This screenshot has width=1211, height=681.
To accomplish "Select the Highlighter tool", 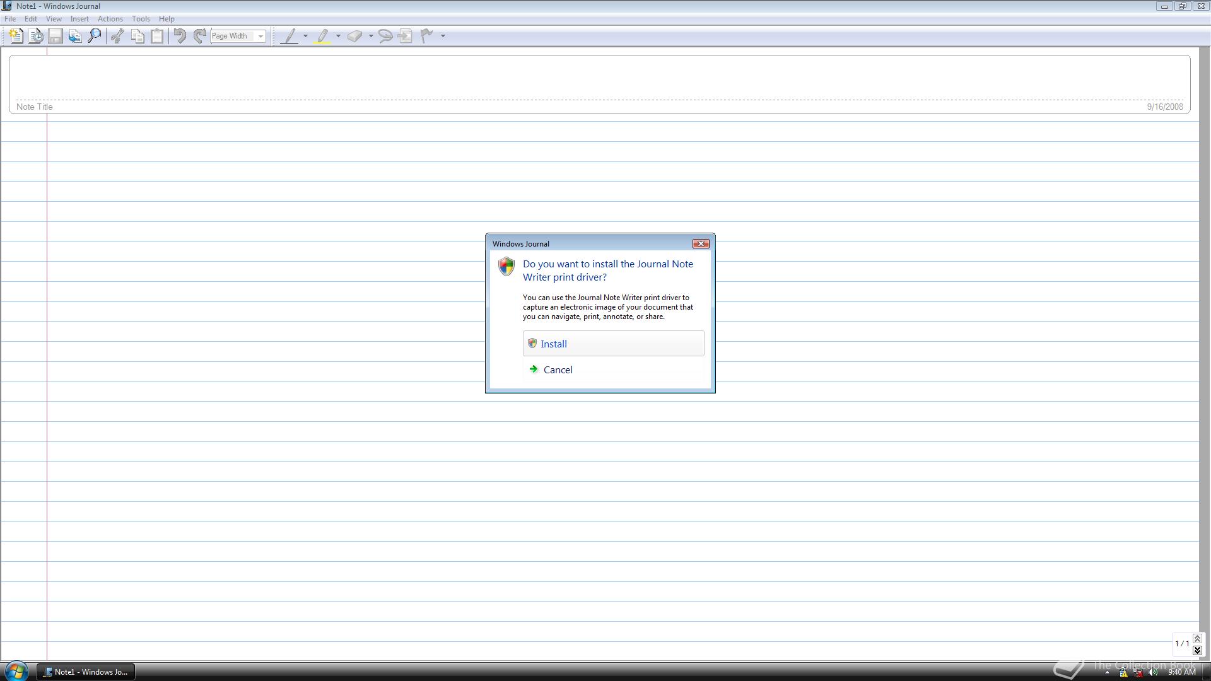I will pyautogui.click(x=323, y=36).
